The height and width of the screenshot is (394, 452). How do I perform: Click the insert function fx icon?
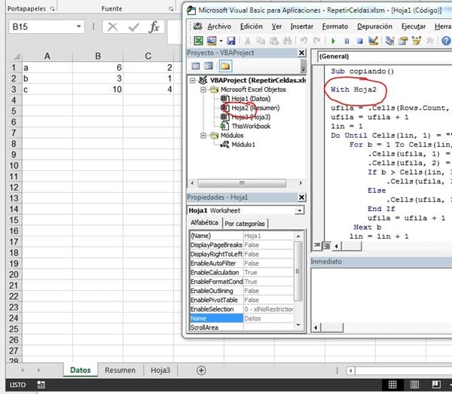pos(154,26)
